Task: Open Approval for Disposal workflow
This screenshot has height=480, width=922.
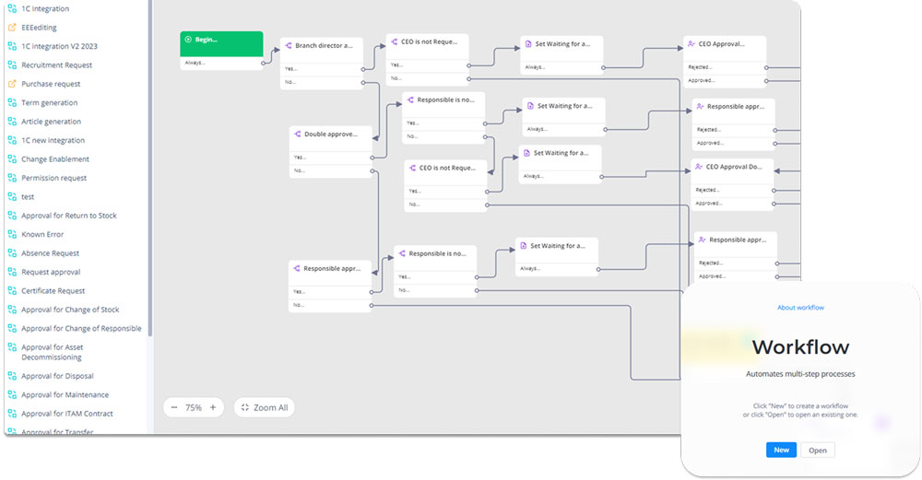Action: pyautogui.click(x=57, y=376)
